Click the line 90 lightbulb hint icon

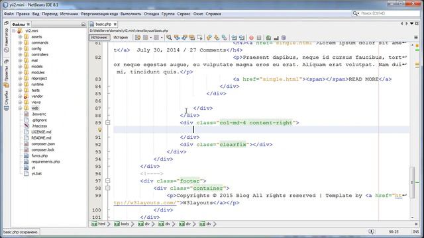100,130
